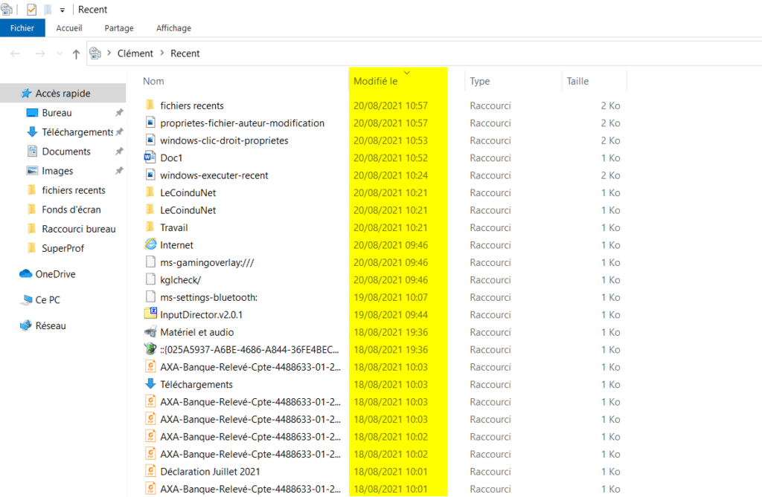
Task: Expand the chevron before Clément in address bar
Action: point(109,53)
